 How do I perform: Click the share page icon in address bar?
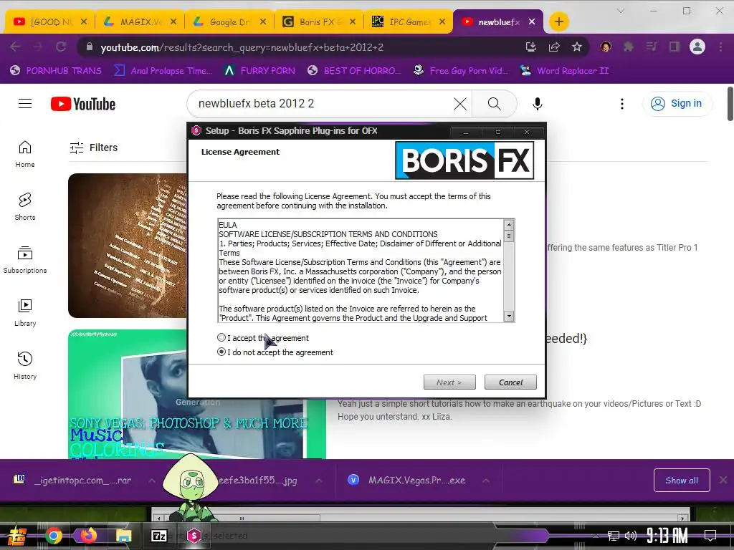(x=554, y=47)
